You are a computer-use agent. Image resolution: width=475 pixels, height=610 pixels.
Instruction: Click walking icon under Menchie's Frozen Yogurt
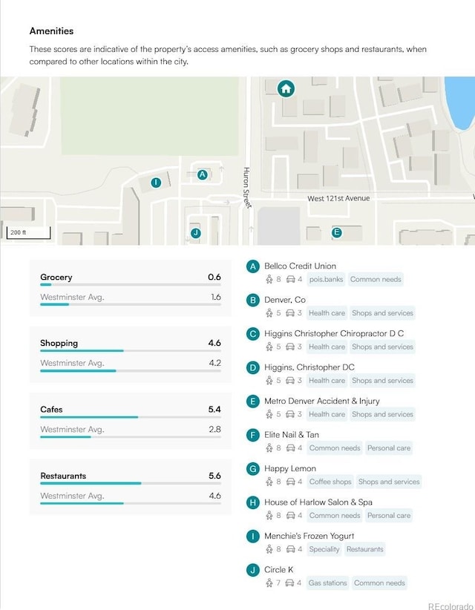(x=269, y=549)
